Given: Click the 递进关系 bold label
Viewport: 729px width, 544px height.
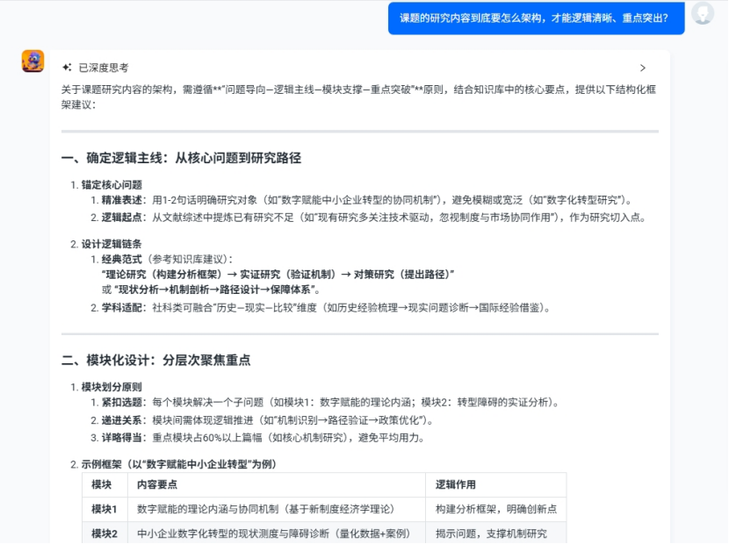Looking at the screenshot, I should tap(122, 420).
